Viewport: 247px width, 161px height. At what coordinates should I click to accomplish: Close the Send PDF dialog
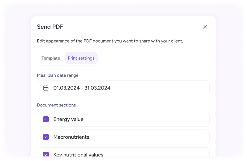pos(205,27)
